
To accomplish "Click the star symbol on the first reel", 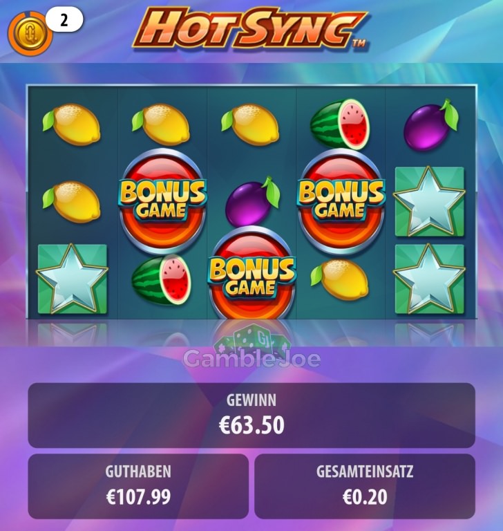I will tap(72, 279).
